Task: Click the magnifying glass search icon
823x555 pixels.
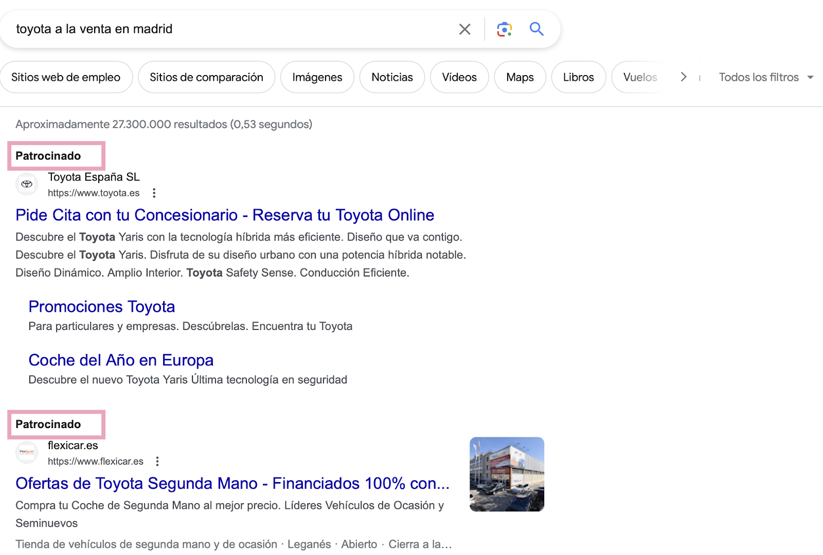Action: coord(536,29)
